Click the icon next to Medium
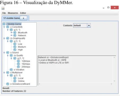 (15, 47)
